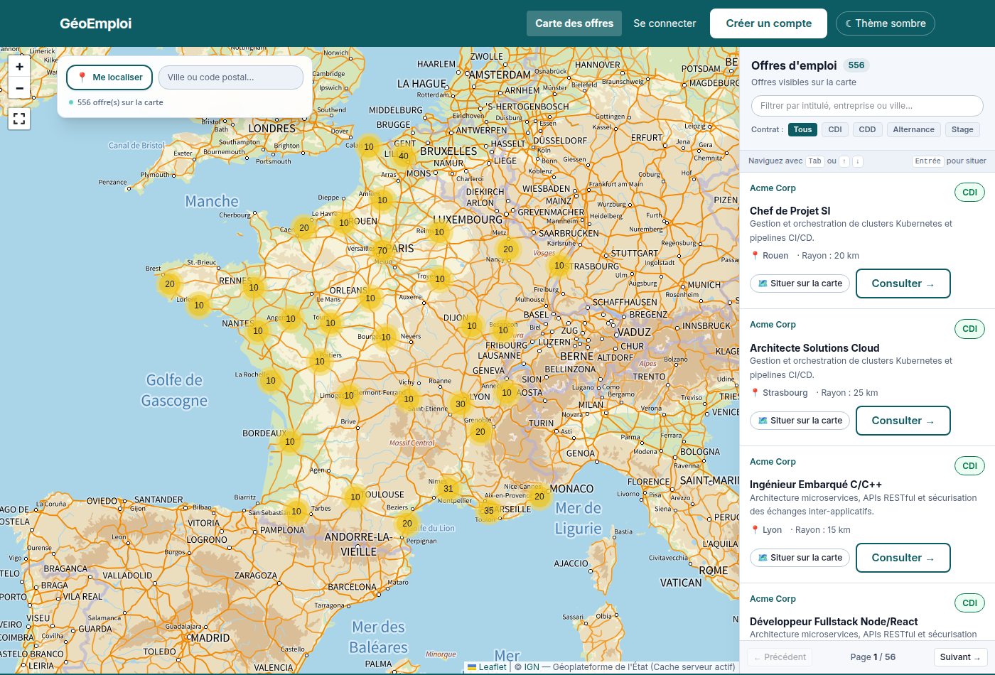The image size is (995, 675).
Task: Click the Précédent pagination button
Action: click(780, 657)
